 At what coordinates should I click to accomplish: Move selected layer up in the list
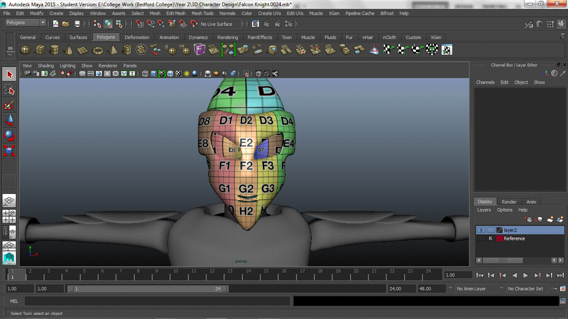tap(529, 219)
